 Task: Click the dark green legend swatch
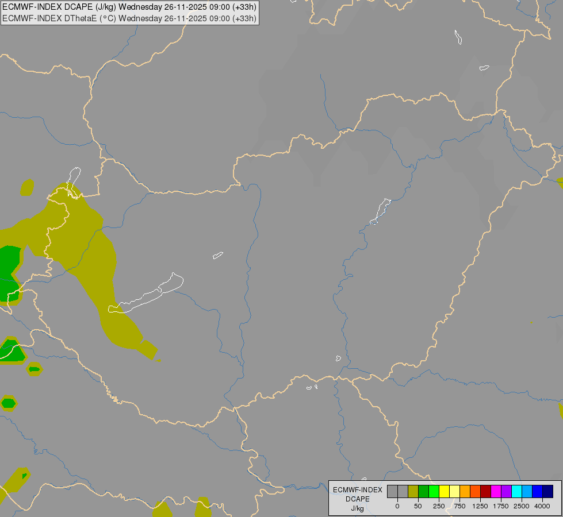423,492
